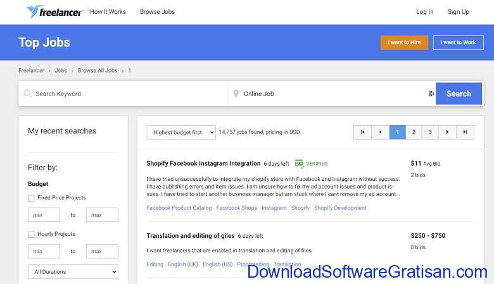The image size is (494, 284).
Task: Click Log In
Action: pyautogui.click(x=425, y=11)
